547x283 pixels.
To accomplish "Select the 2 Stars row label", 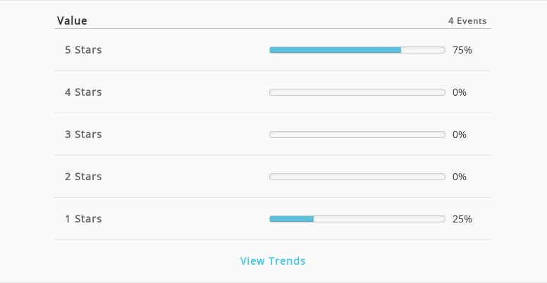I will coord(83,177).
